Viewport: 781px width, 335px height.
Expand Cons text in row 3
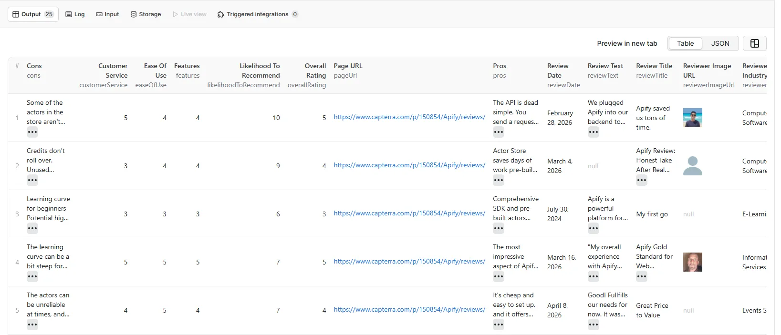(x=32, y=229)
